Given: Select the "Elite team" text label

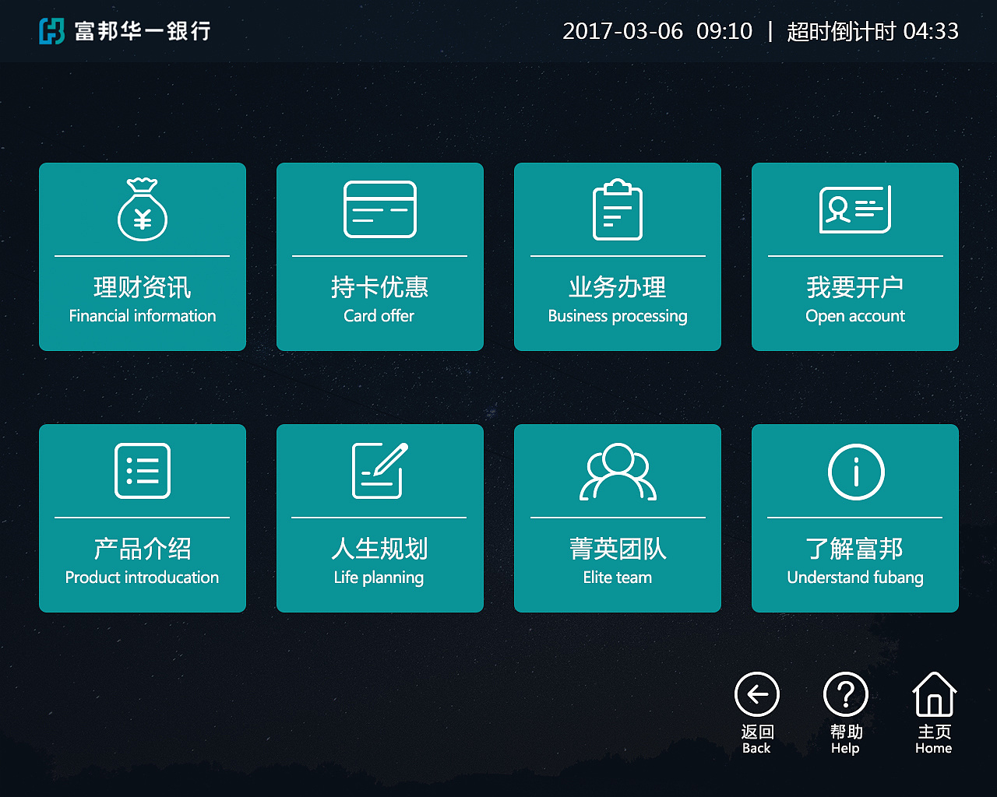Looking at the screenshot, I should click(618, 578).
